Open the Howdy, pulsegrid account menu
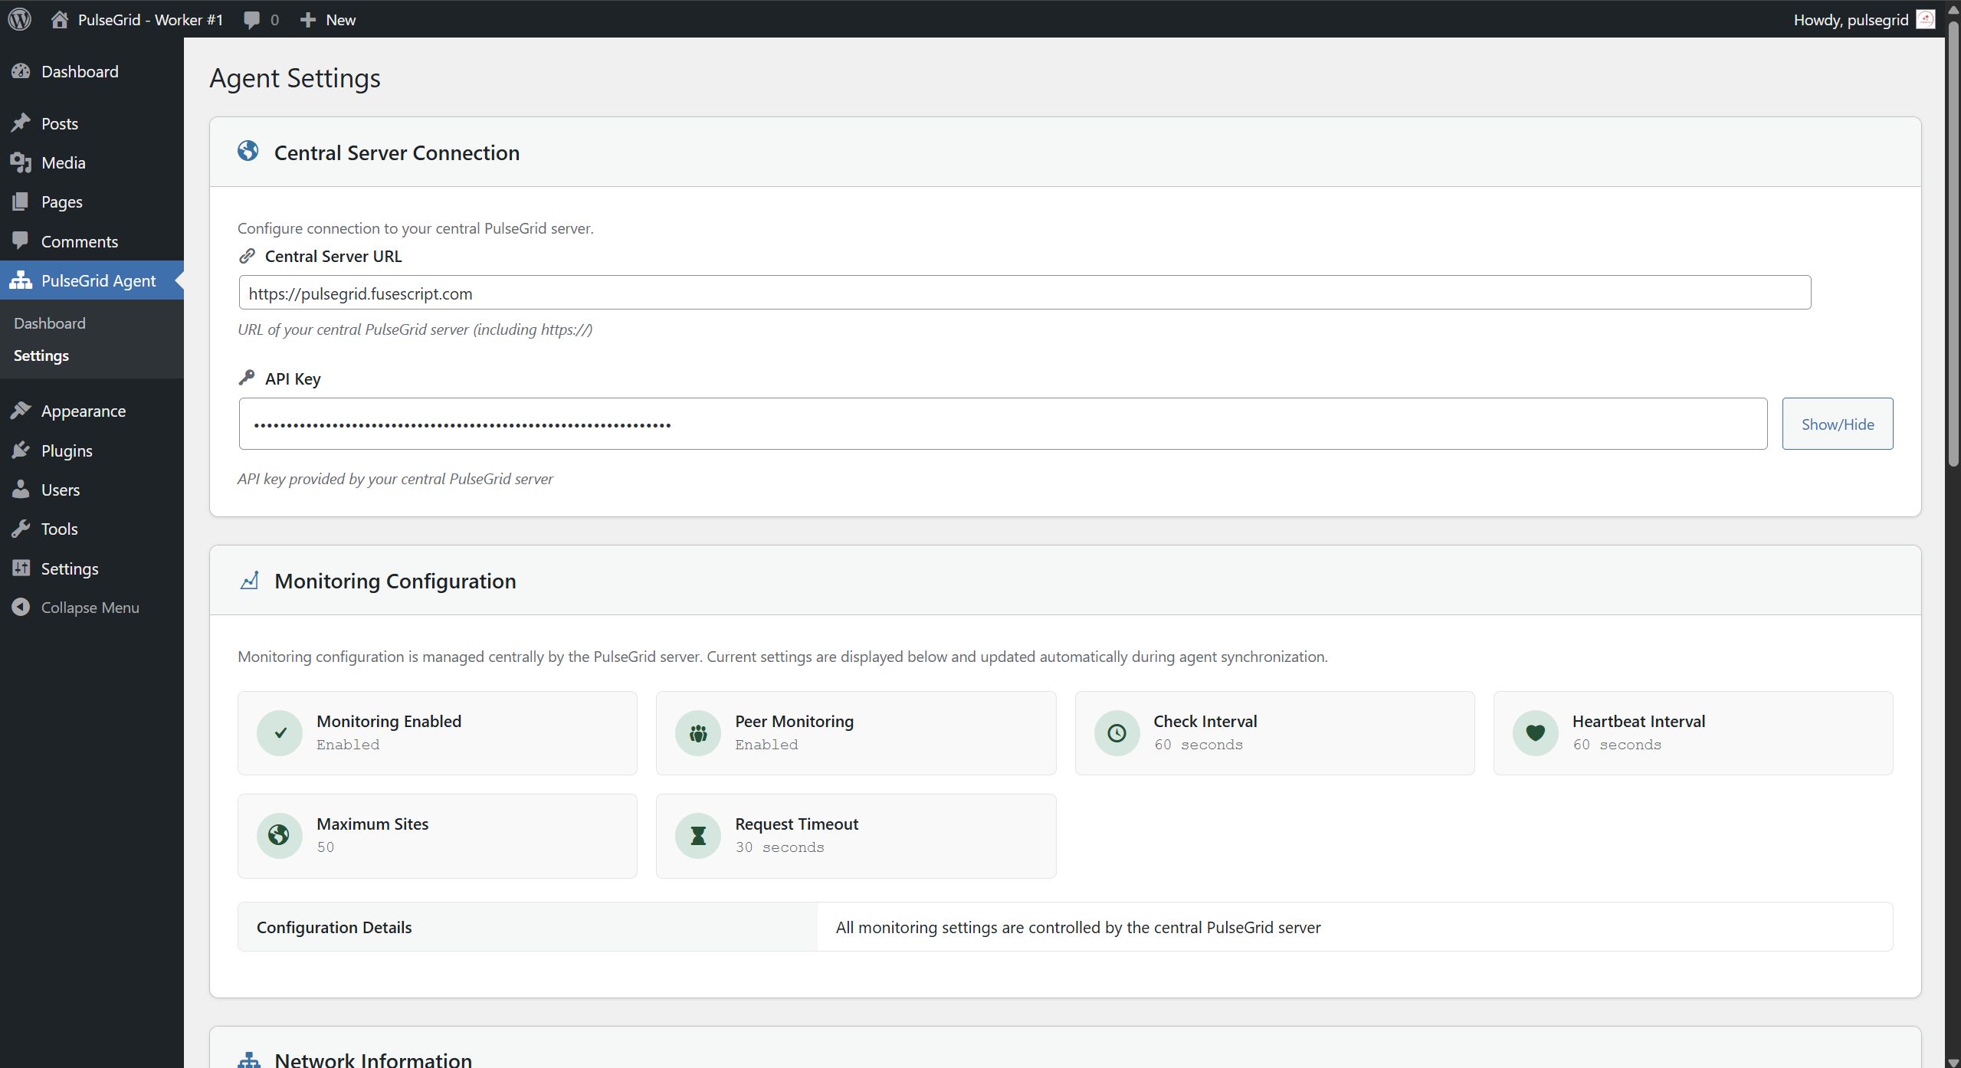 tap(1850, 20)
